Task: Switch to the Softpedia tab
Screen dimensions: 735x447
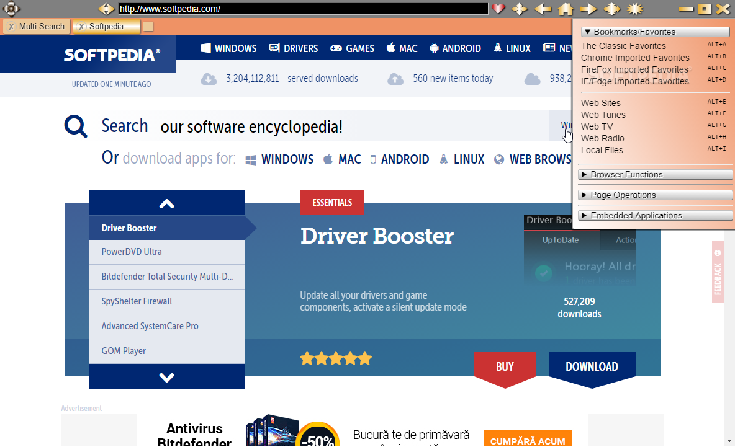Action: 107,26
